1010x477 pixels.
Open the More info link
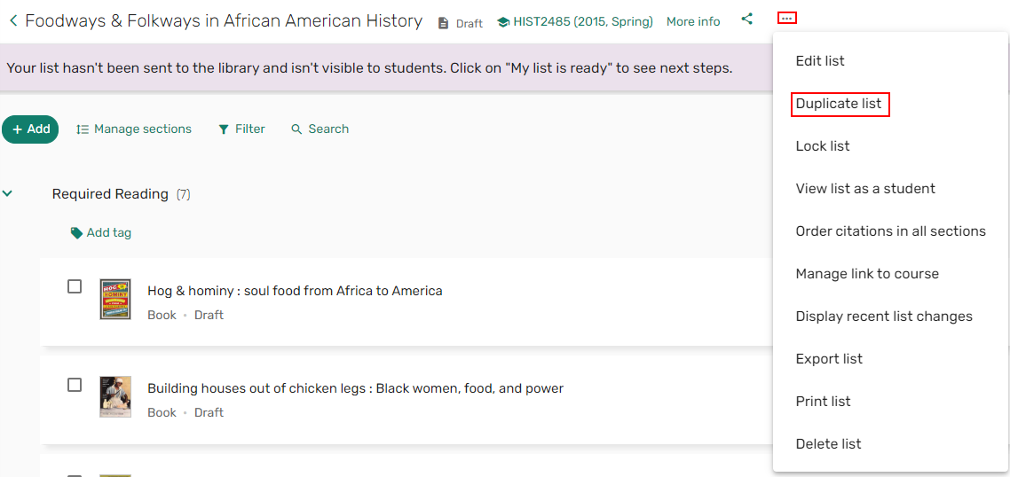pos(693,22)
